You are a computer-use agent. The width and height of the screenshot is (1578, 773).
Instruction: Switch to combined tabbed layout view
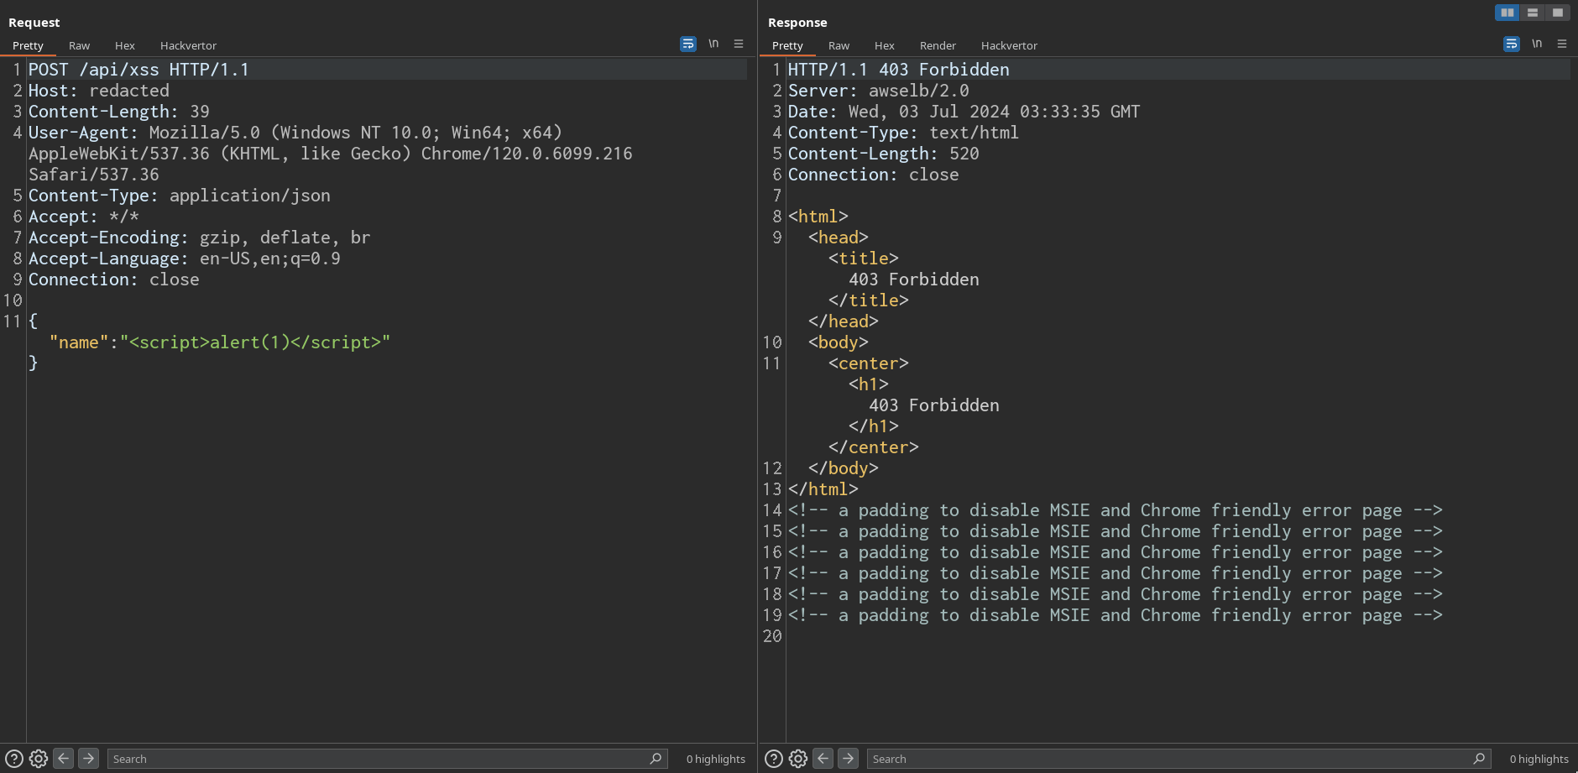[x=1558, y=13]
